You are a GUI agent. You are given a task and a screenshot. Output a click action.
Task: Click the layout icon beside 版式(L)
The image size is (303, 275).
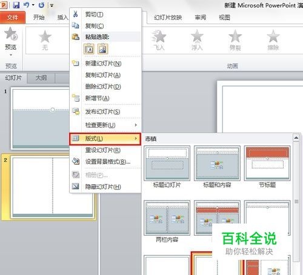click(75, 138)
